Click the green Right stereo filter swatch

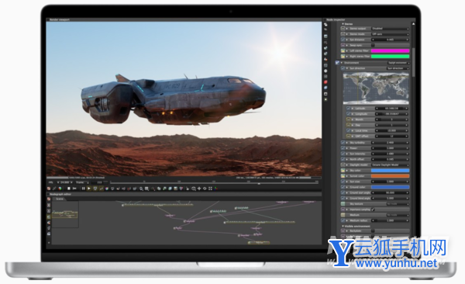(x=391, y=57)
